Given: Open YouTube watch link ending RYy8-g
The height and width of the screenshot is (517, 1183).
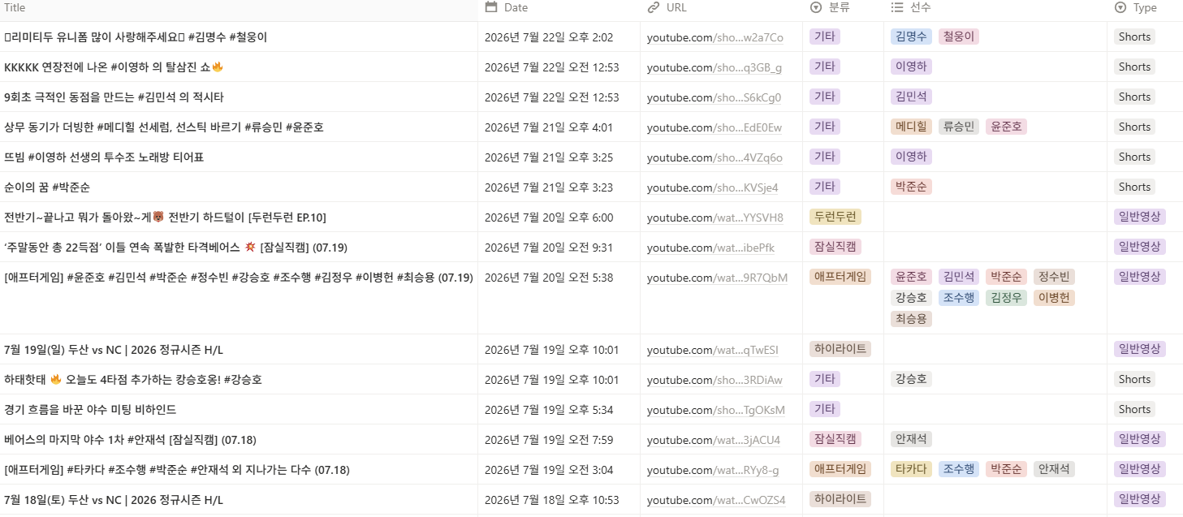Looking at the screenshot, I should [713, 470].
